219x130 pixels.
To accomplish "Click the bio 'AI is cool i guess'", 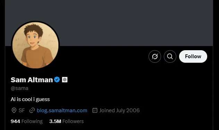I will point(30,99).
